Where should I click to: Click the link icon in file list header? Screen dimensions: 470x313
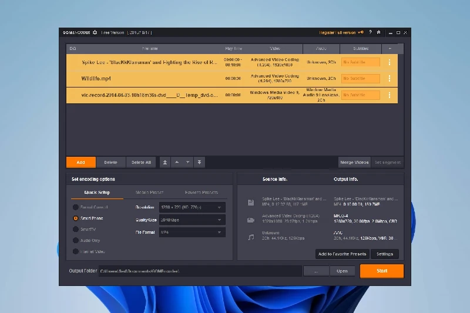(73, 49)
